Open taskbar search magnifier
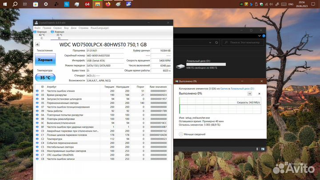Viewport: 320px width, 180px height. point(15,4)
